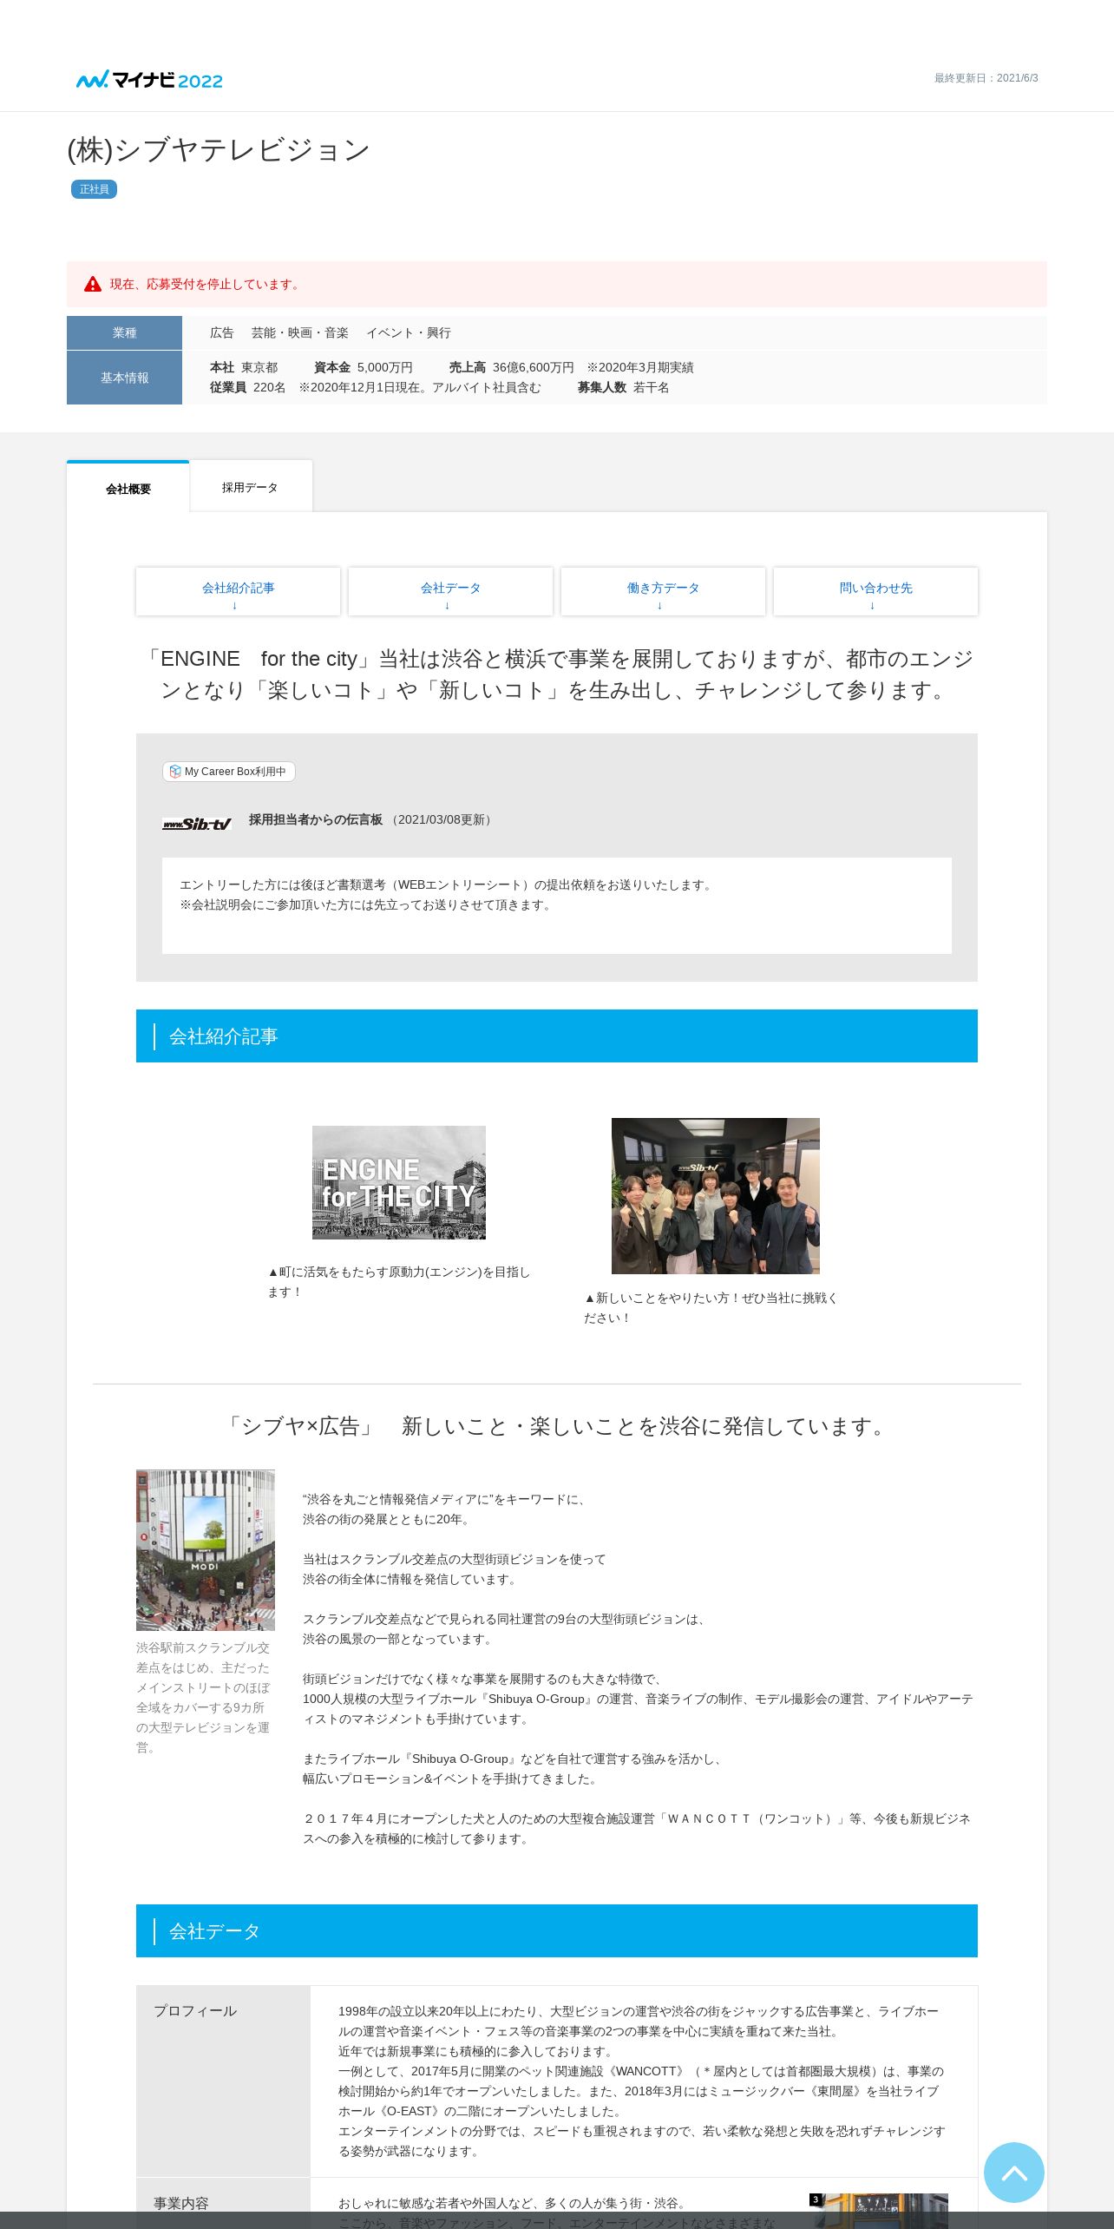This screenshot has height=2229, width=1114.
Task: Open the Shibuya MODI building photo
Action: pos(206,1550)
